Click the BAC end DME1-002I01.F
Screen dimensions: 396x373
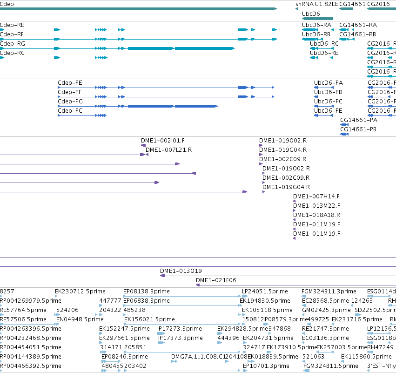163,141
